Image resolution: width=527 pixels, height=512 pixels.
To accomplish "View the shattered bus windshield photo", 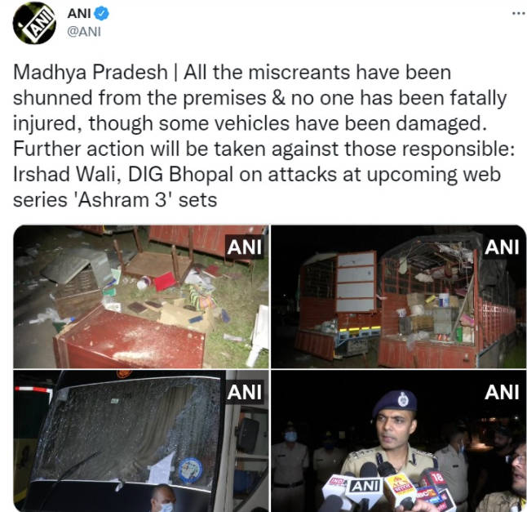I will click(141, 441).
